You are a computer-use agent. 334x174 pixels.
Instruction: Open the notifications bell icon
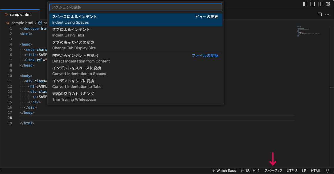327,170
